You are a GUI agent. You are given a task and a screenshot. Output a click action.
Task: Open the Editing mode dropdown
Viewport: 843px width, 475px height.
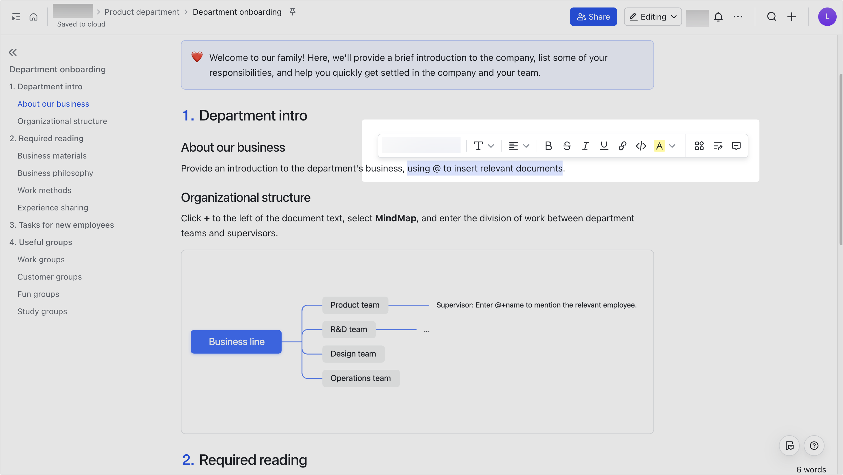pyautogui.click(x=652, y=17)
